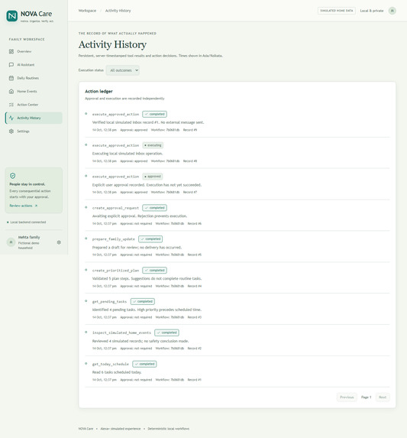Click completed badge beside create_prioritized_plan
The height and width of the screenshot is (438, 407).
coord(154,271)
